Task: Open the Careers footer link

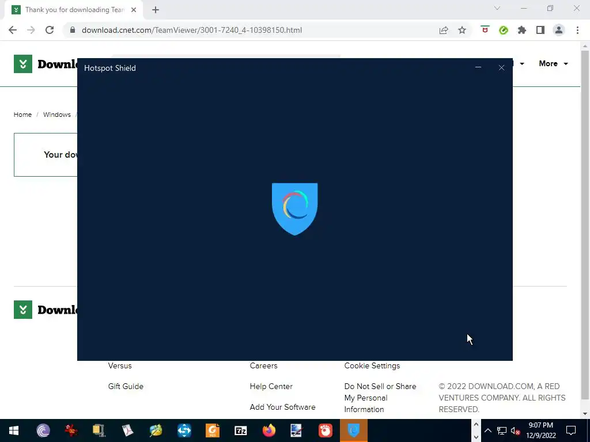Action: 263,365
